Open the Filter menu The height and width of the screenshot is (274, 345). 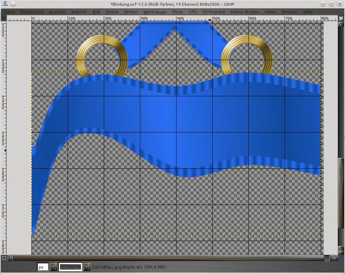coord(178,12)
